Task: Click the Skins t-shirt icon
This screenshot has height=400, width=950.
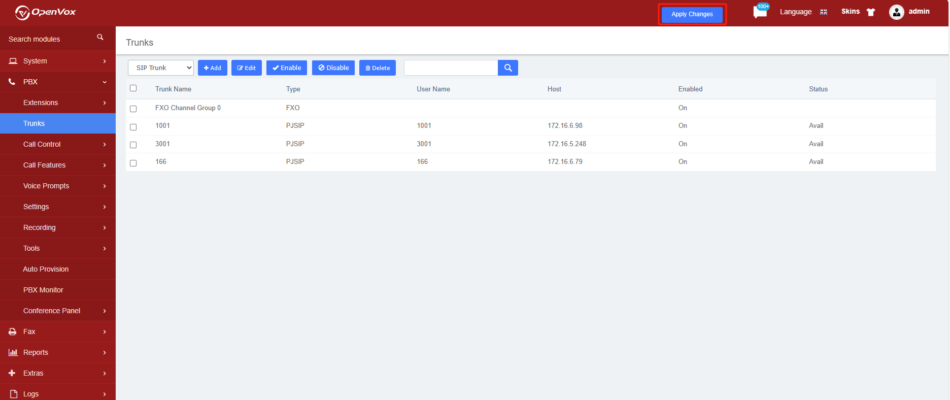Action: click(871, 12)
